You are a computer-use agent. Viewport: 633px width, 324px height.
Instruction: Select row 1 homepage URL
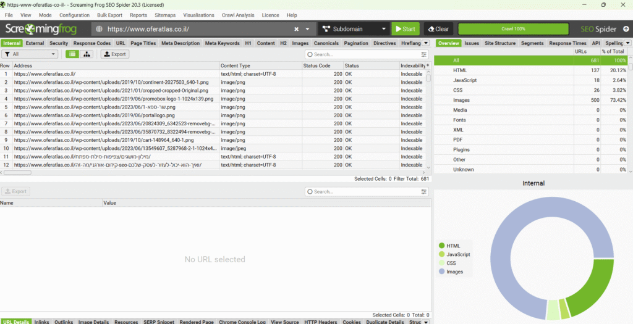[x=213, y=74]
